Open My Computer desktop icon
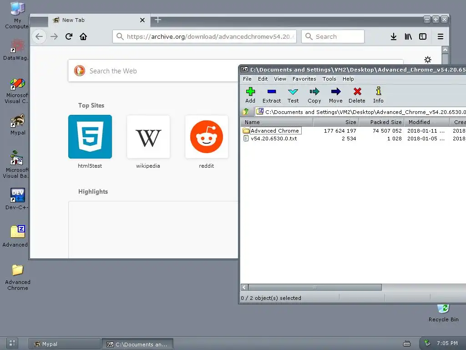This screenshot has height=350, width=466. click(x=17, y=15)
